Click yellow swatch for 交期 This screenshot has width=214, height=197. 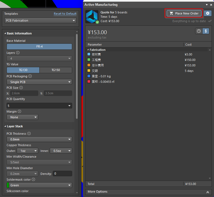(x=89, y=70)
